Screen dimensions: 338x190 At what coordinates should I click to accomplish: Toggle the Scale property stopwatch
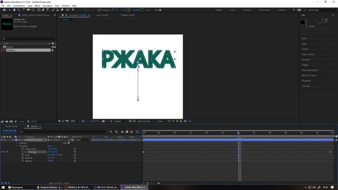[23, 155]
